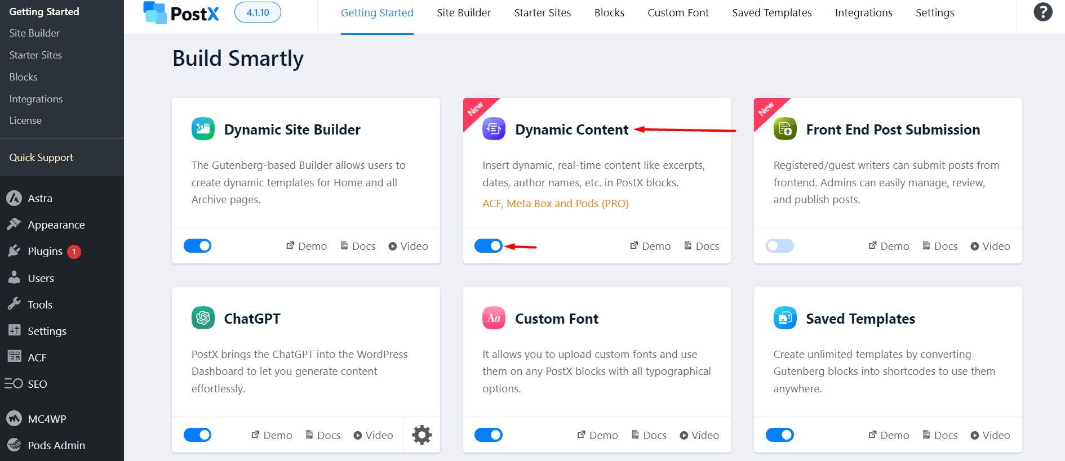Select Getting Started in sidebar submenu
This screenshot has width=1065, height=461.
click(x=44, y=12)
